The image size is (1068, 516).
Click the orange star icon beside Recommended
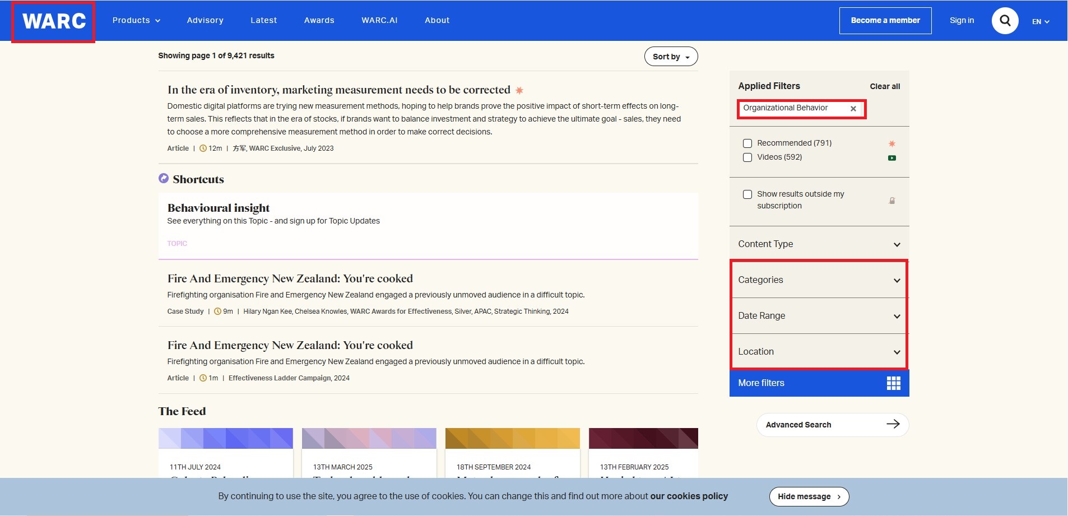891,143
